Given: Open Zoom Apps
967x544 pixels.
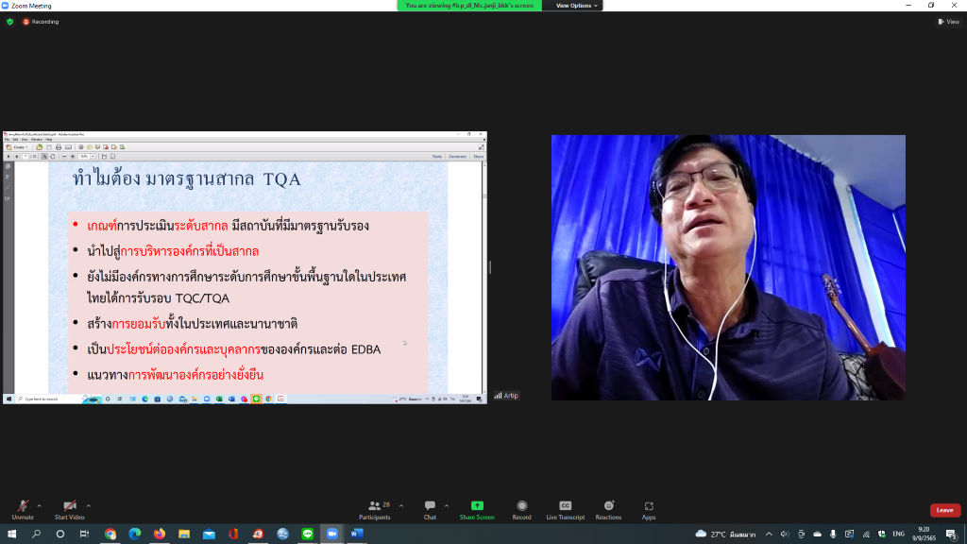Looking at the screenshot, I should [649, 510].
